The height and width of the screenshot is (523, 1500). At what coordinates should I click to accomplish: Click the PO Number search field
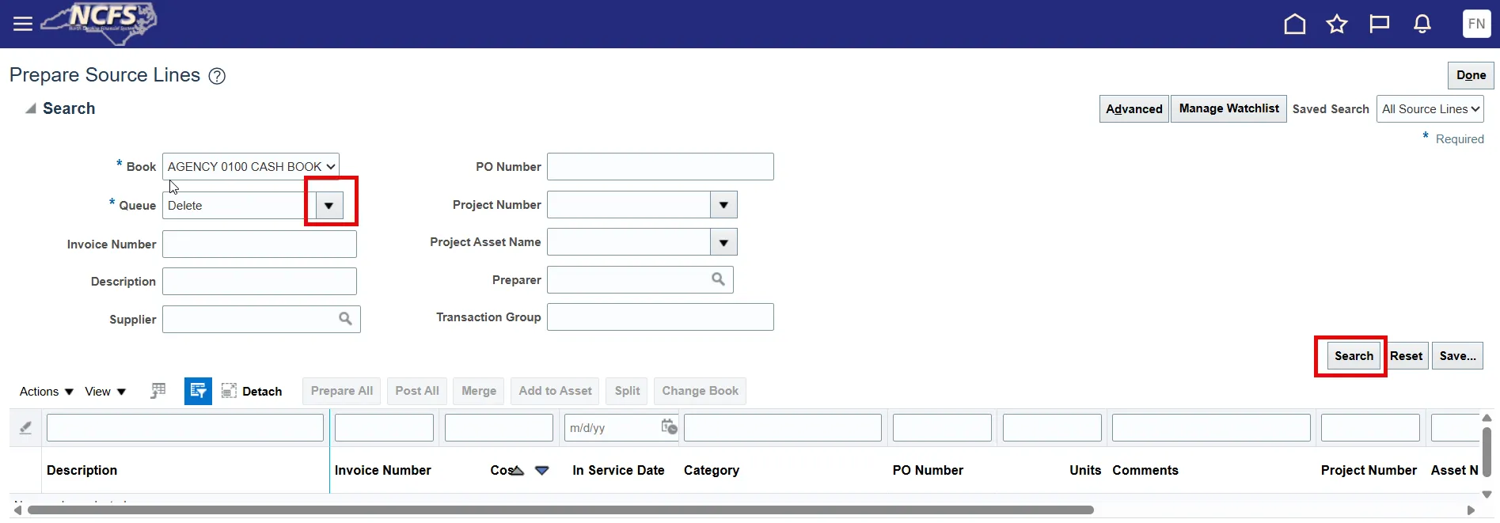click(660, 167)
